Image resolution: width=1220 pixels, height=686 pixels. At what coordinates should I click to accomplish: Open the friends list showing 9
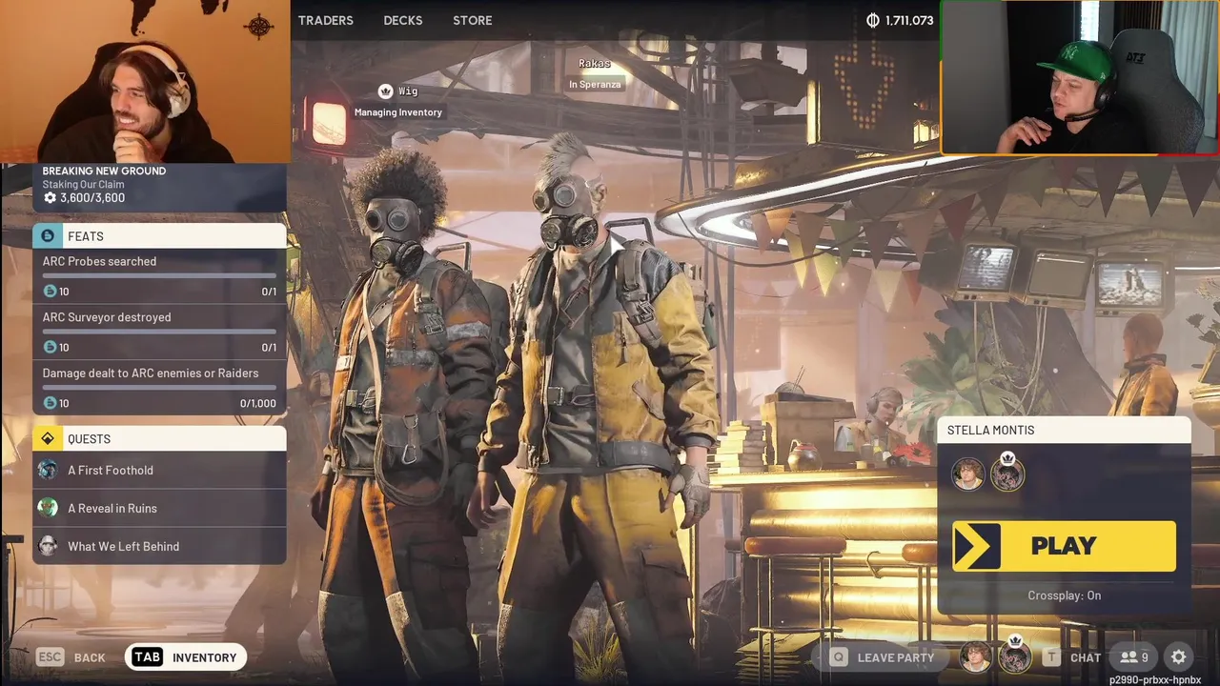click(x=1133, y=657)
